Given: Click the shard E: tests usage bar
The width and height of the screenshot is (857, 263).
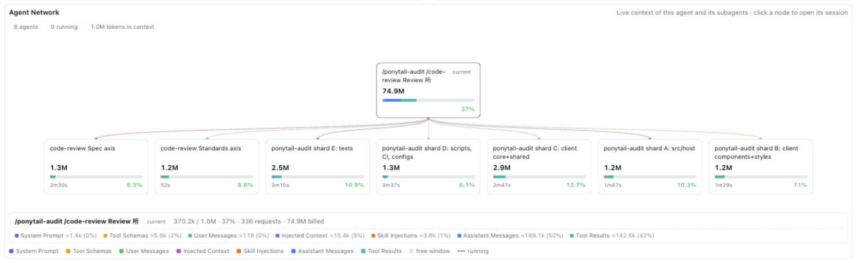Looking at the screenshot, I should point(317,176).
